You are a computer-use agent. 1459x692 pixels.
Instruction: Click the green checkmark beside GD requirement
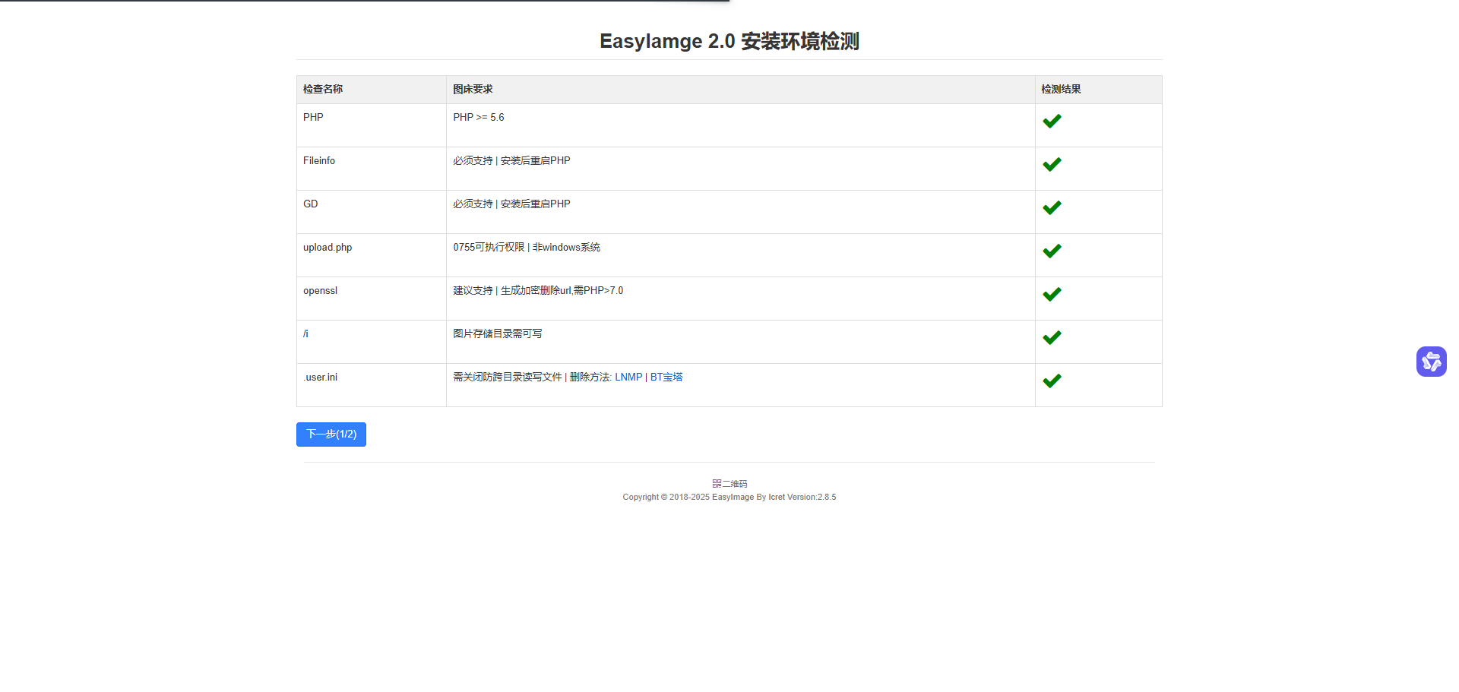1052,207
